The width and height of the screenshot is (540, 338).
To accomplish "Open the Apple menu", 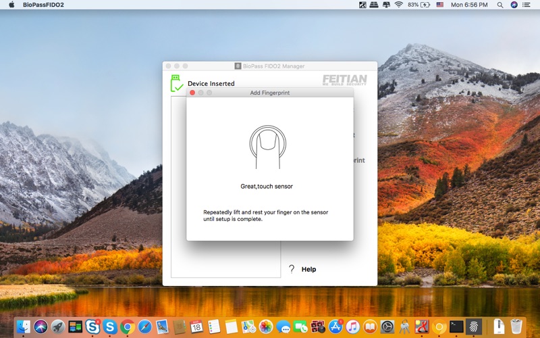I will point(11,5).
